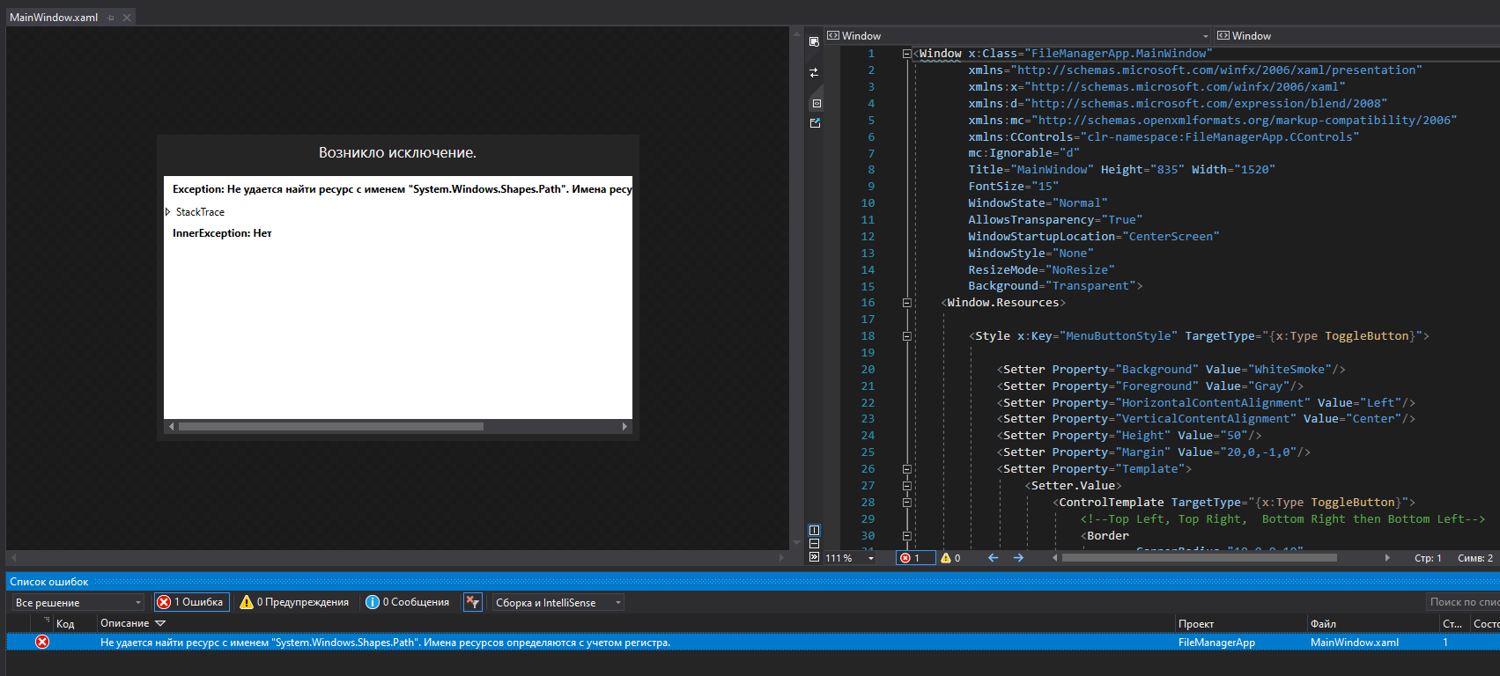1500x676 pixels.
Task: Click the editor warning count indicator
Action: point(950,558)
